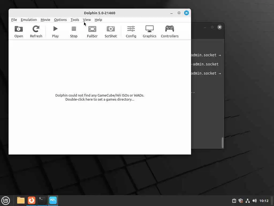
Task: Click the terminal window's vertical scrollbar
Action: (223, 143)
